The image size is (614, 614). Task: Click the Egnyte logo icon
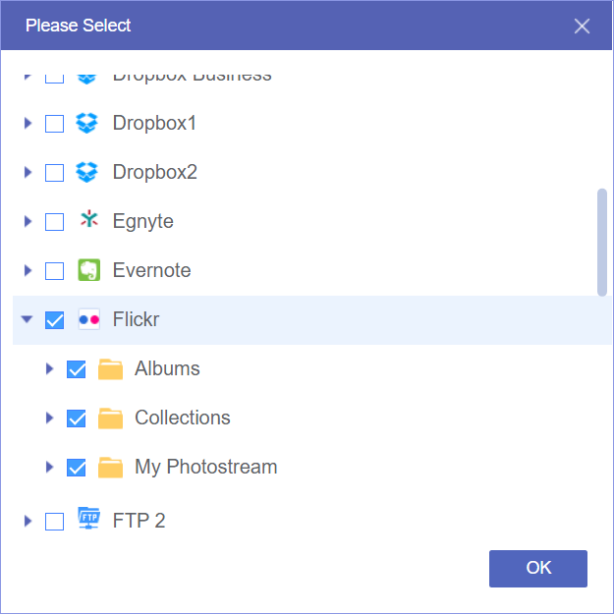point(88,221)
